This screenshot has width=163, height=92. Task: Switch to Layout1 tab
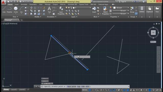pyautogui.click(x=14, y=89)
